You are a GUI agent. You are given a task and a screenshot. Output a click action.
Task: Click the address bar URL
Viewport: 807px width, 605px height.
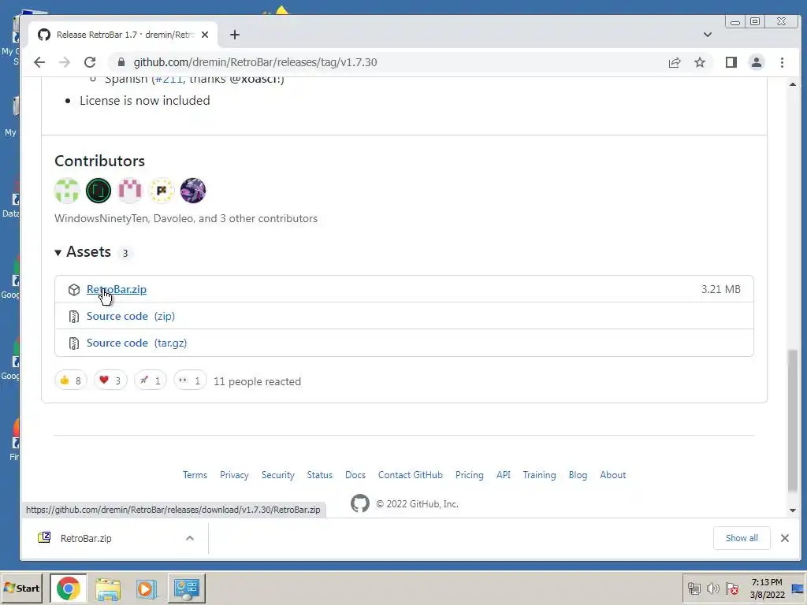(255, 62)
